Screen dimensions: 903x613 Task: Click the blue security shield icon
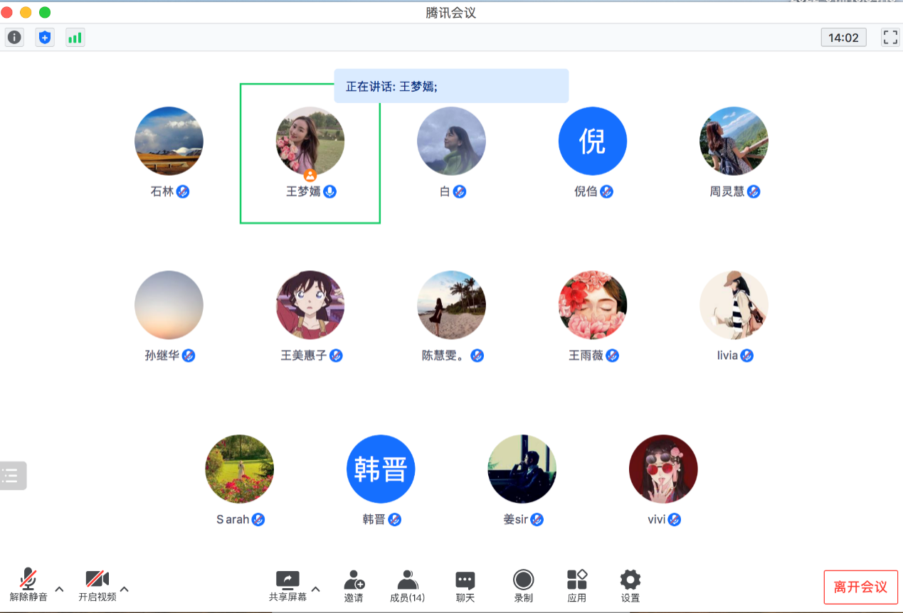click(x=45, y=38)
